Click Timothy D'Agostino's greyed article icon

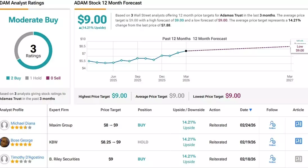point(298,159)
